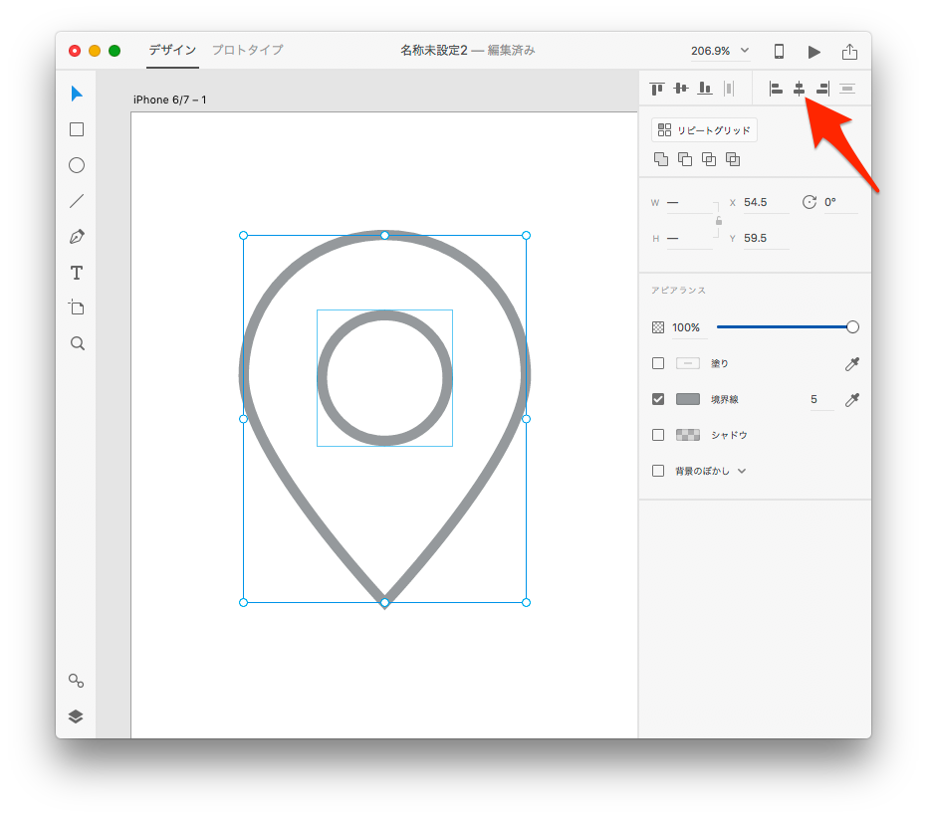This screenshot has width=927, height=818.
Task: Enable the 背景のぼかし blur checkbox
Action: point(658,471)
